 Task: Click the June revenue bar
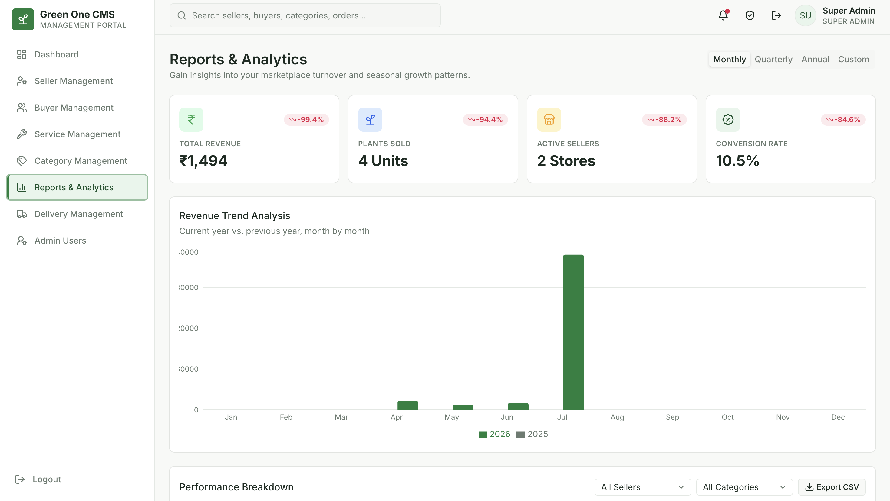point(518,406)
